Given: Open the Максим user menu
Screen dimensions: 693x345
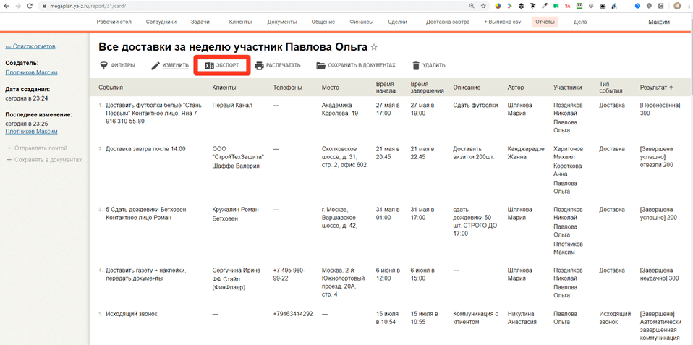Looking at the screenshot, I should click(x=658, y=22).
